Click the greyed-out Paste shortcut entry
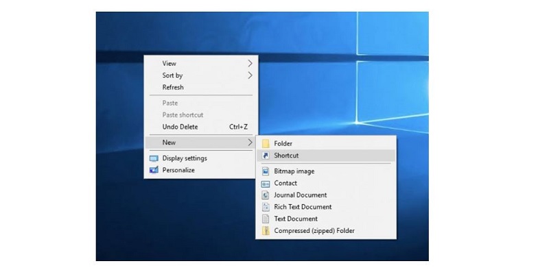The image size is (549, 270). click(201, 115)
